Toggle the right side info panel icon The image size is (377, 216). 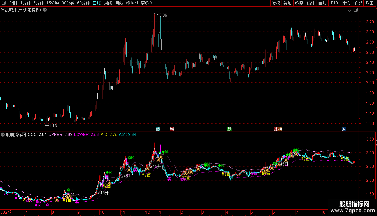[x=356, y=10]
